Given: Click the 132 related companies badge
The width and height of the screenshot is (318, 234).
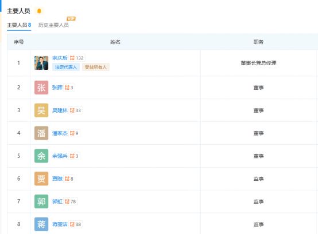Looking at the screenshot, I should [77, 58].
